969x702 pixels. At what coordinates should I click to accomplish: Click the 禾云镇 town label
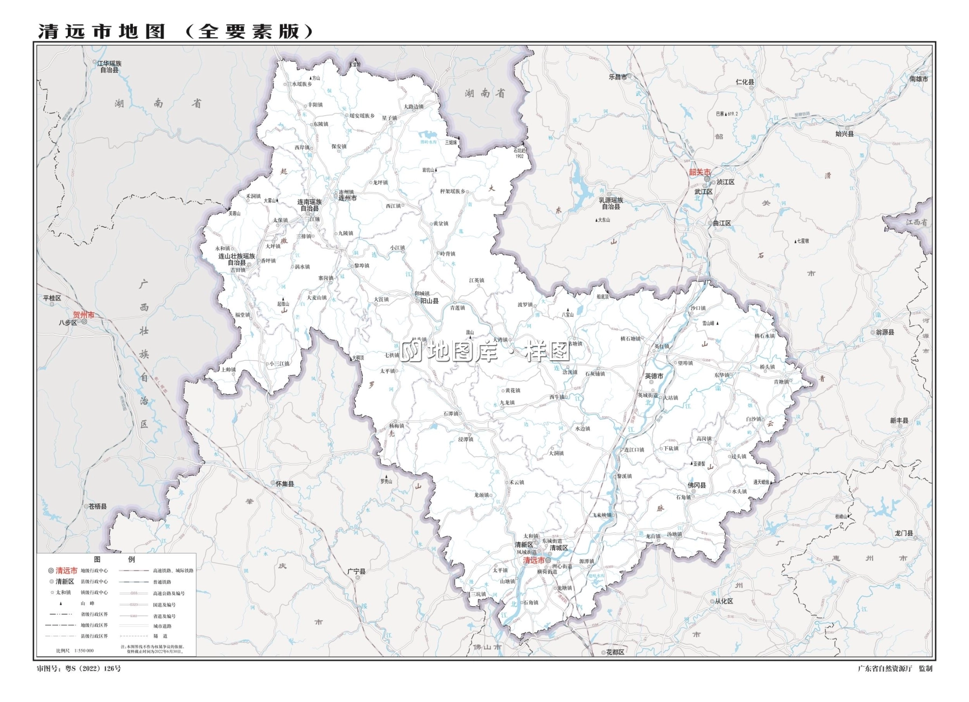pos(516,482)
